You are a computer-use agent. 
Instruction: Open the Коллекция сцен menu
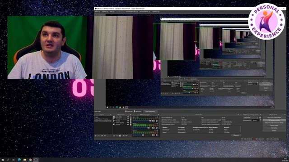point(131,12)
